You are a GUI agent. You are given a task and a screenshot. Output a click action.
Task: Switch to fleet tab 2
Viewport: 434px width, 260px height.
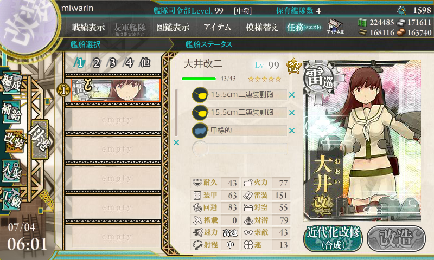click(96, 63)
